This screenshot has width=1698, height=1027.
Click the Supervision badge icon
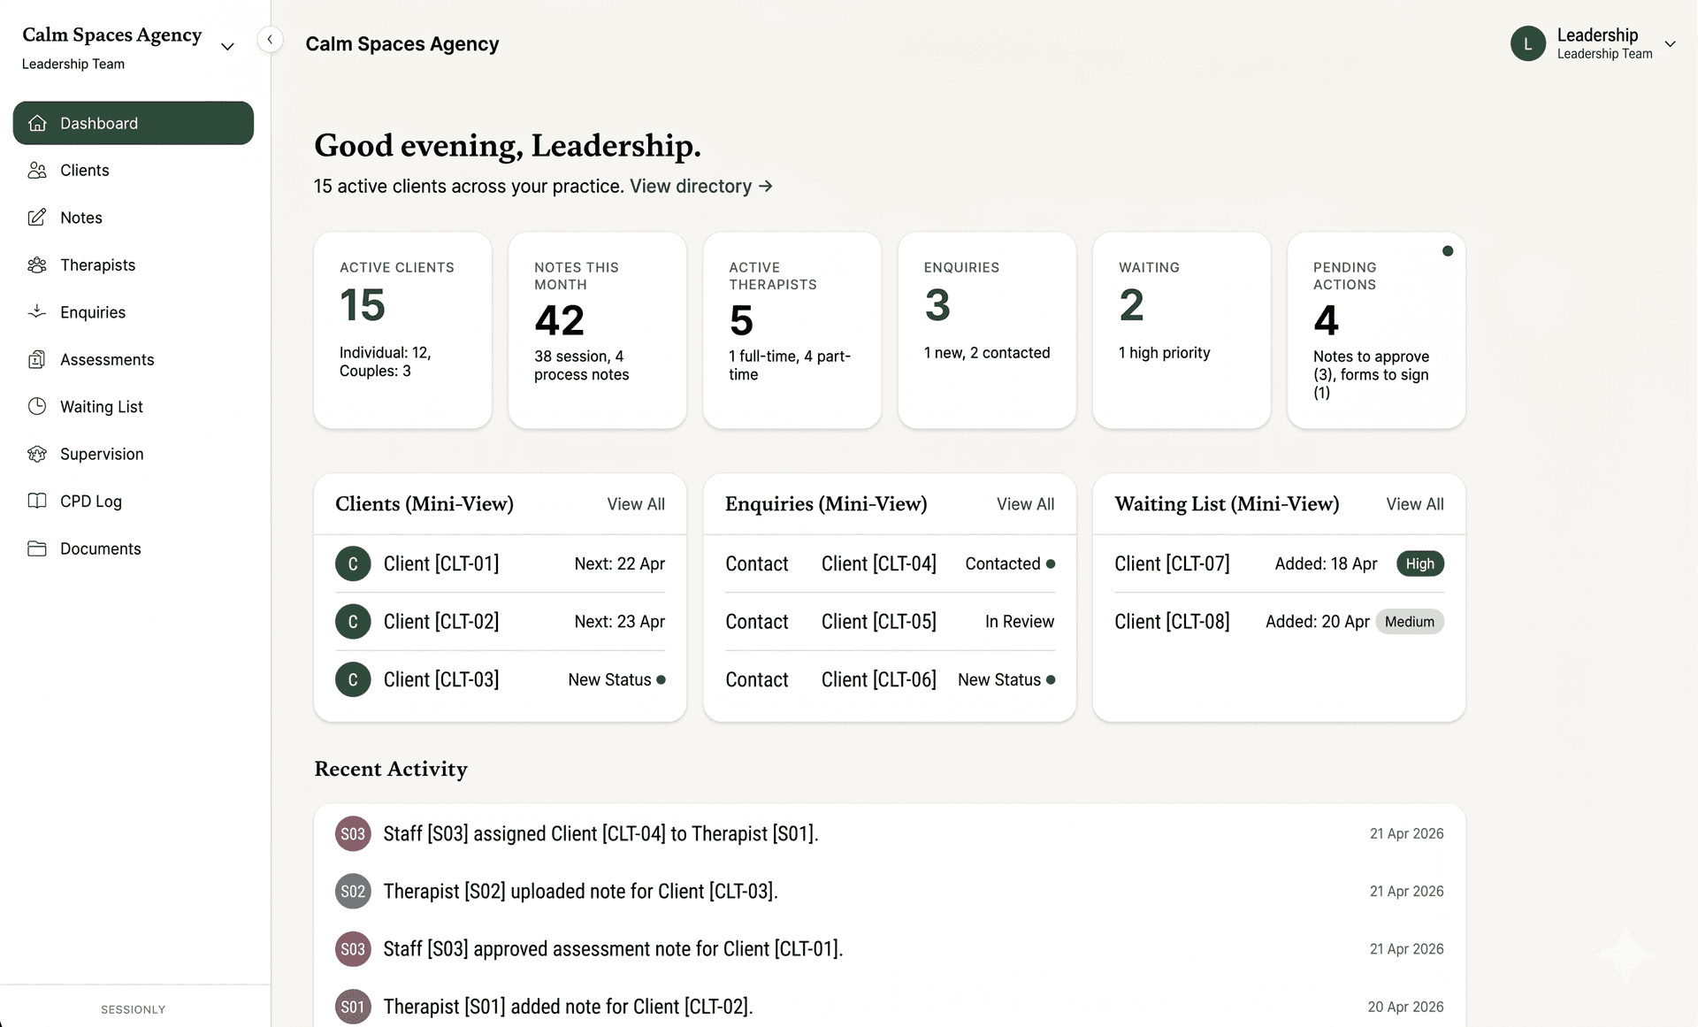pos(37,454)
